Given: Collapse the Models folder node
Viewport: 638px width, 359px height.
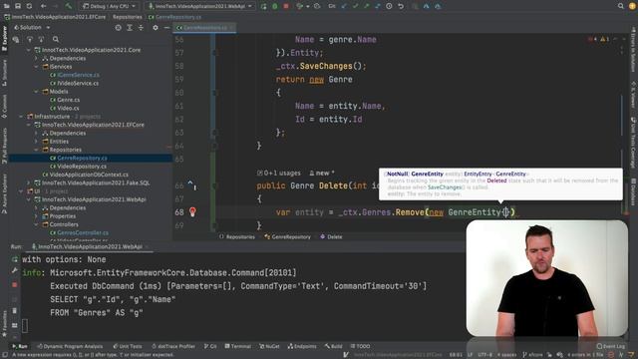Looking at the screenshot, I should point(36,91).
